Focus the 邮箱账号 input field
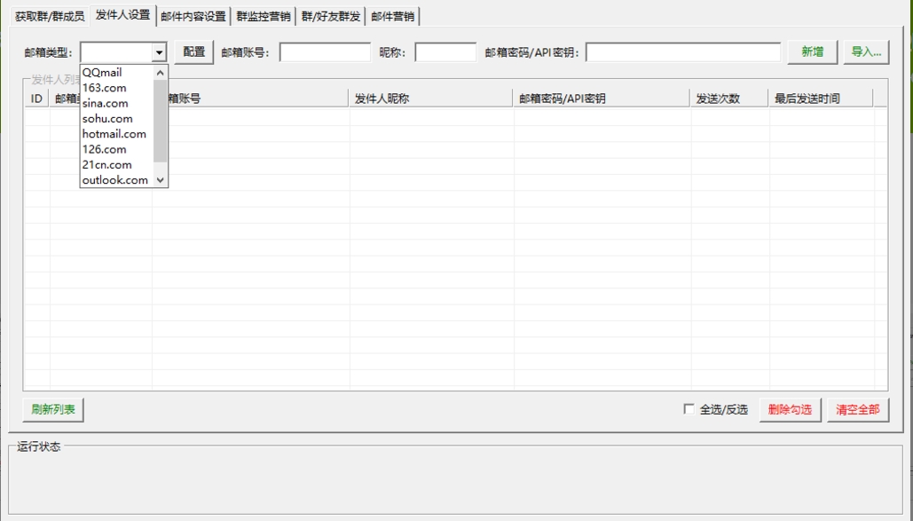The height and width of the screenshot is (521, 913). click(x=325, y=52)
